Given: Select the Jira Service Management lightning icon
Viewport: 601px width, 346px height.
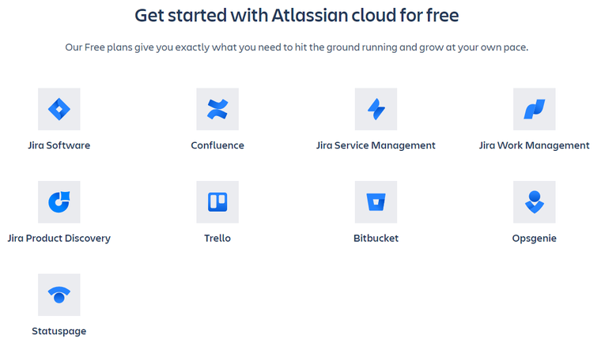Looking at the screenshot, I should pyautogui.click(x=376, y=109).
